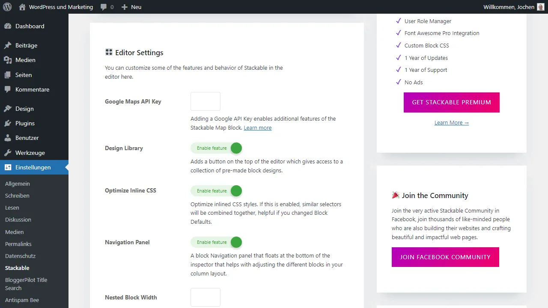Disable the Navigation Panel feature switch
This screenshot has width=548, height=308.
(x=216, y=242)
